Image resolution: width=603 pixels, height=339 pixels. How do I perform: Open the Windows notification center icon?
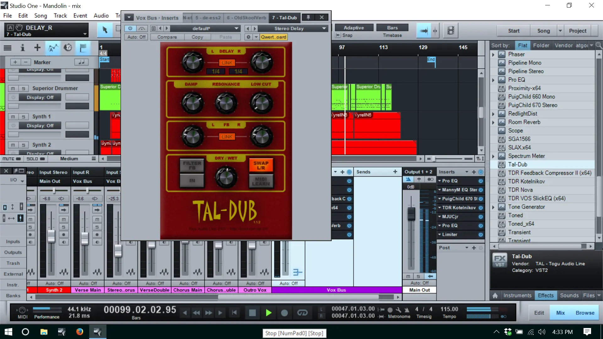(587, 332)
